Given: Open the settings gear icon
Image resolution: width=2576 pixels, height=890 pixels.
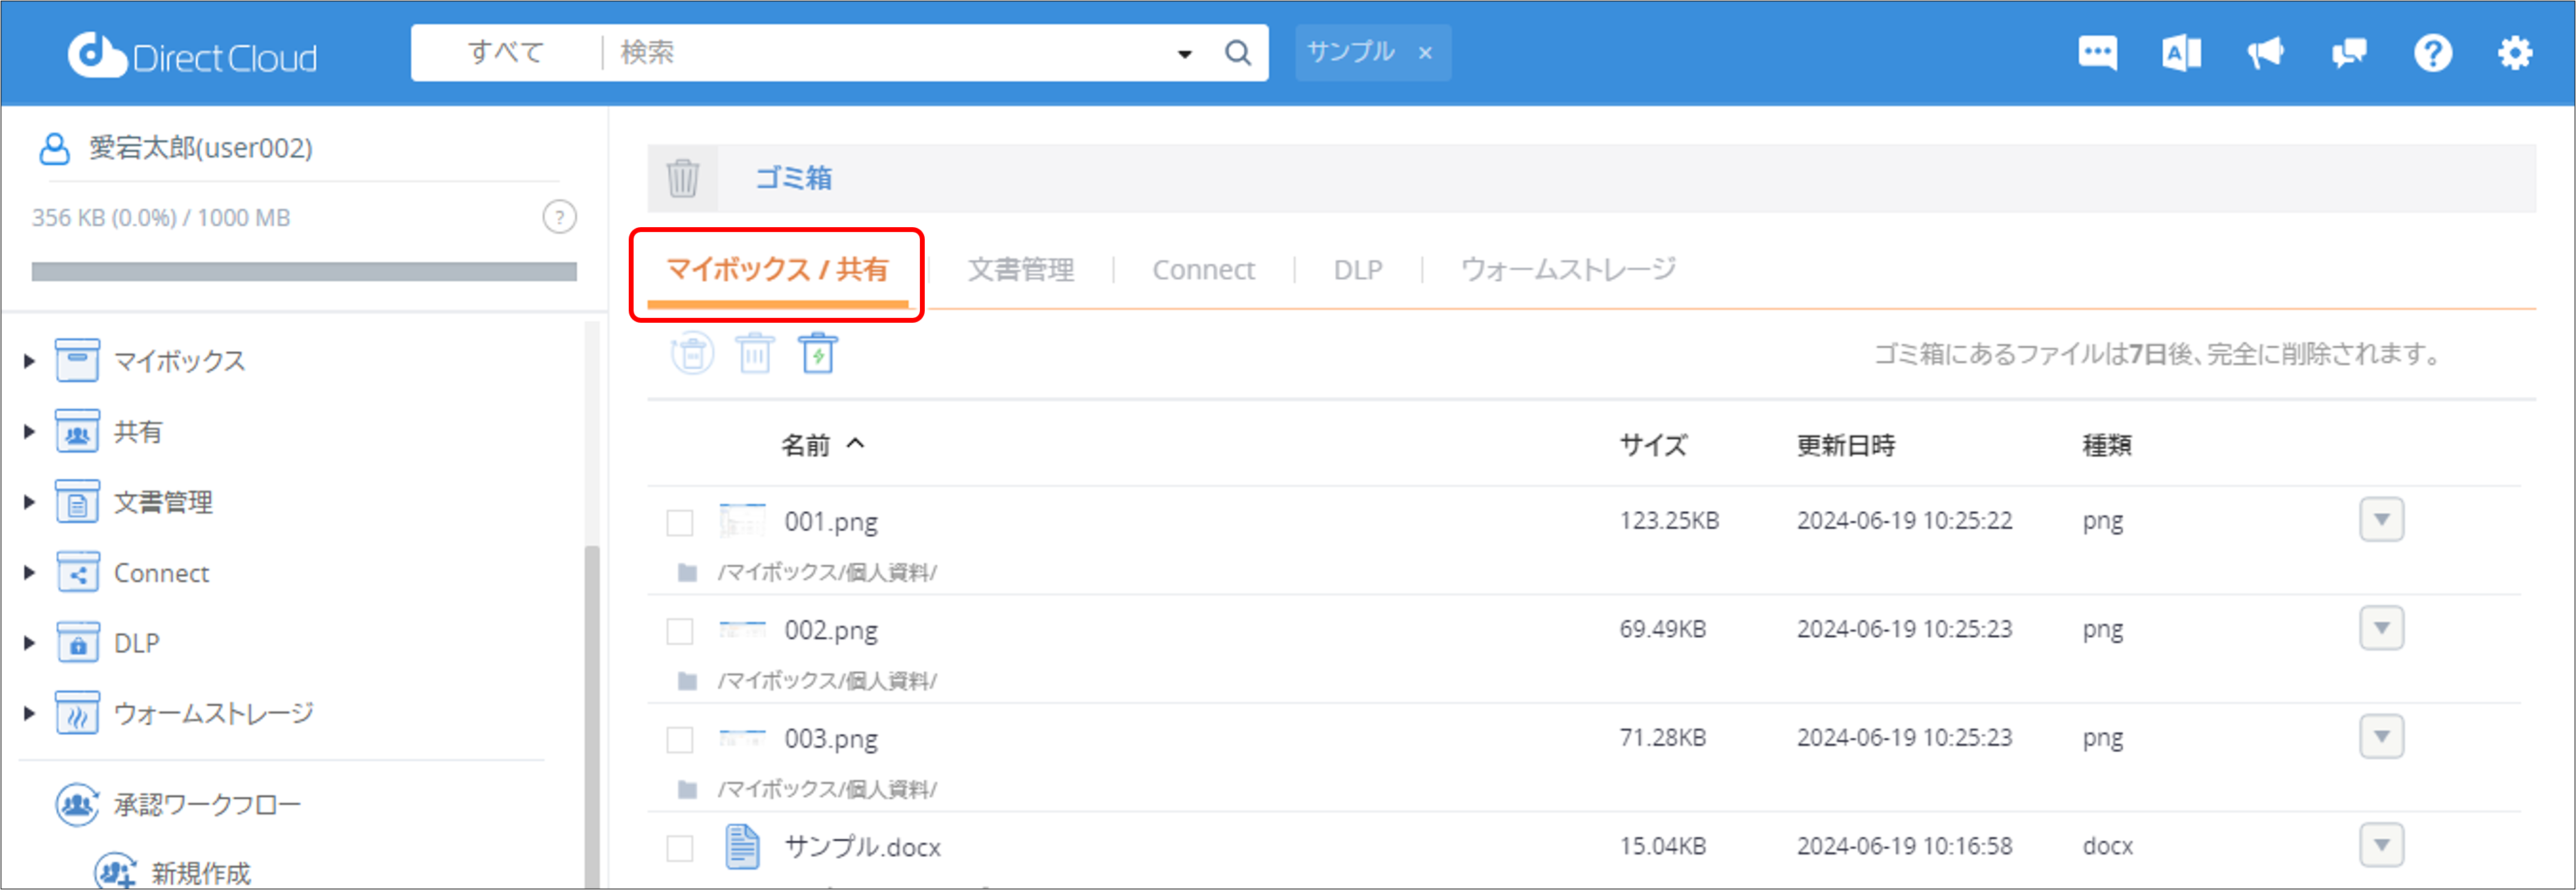Looking at the screenshot, I should coord(2514,53).
